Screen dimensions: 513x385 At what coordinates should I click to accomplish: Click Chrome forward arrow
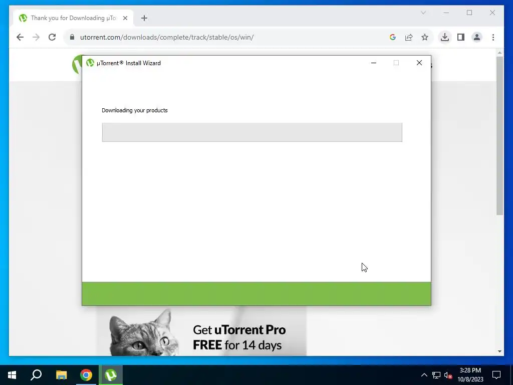coord(36,37)
